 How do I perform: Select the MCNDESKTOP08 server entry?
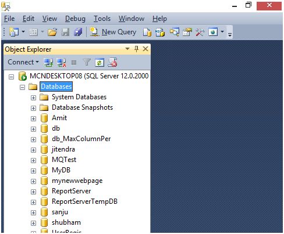[89, 76]
